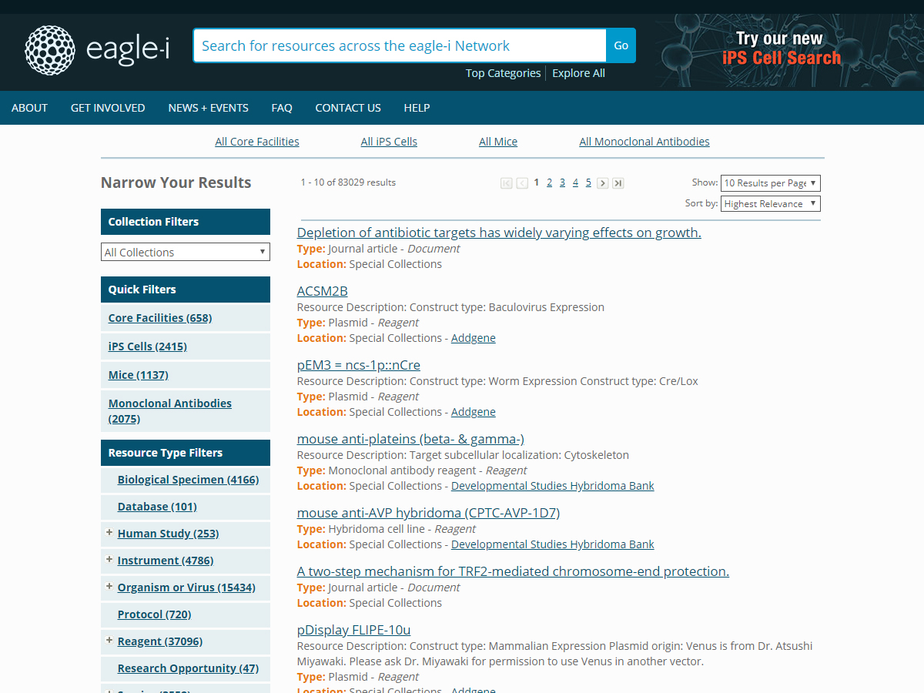Filter by Core Facilities (658)

(x=160, y=318)
